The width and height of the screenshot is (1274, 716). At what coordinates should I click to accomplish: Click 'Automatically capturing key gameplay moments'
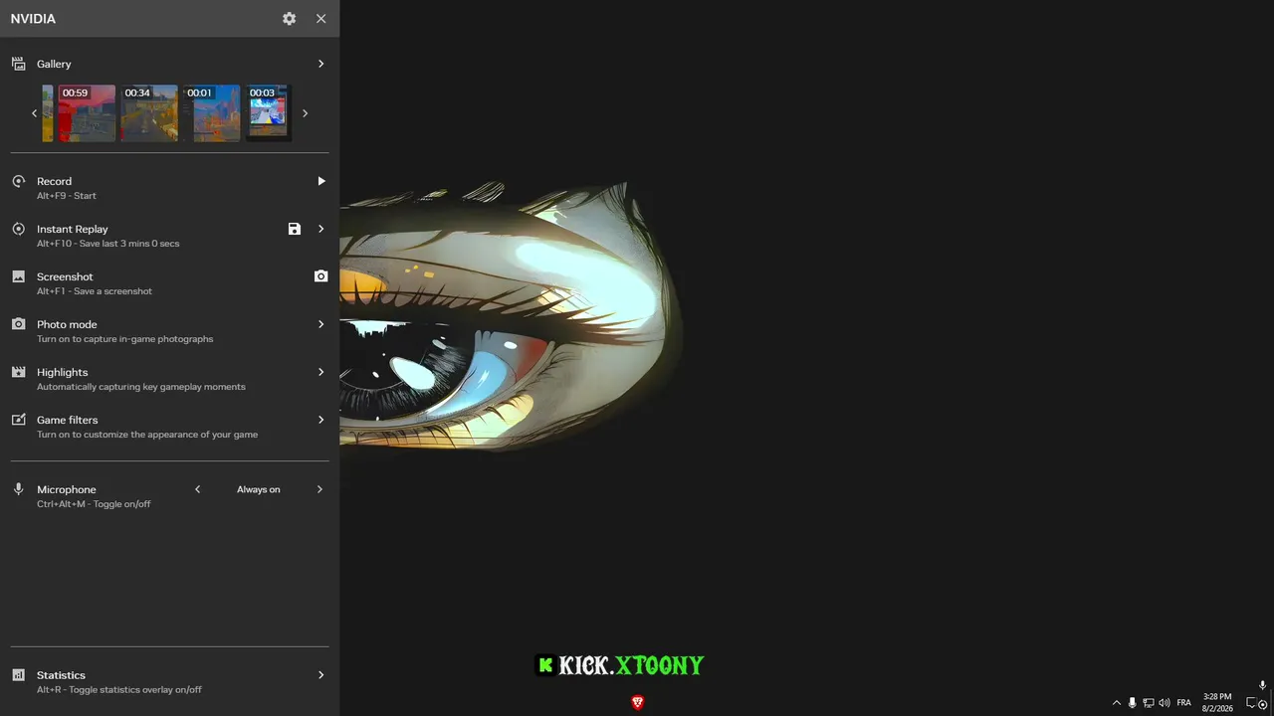coord(141,387)
